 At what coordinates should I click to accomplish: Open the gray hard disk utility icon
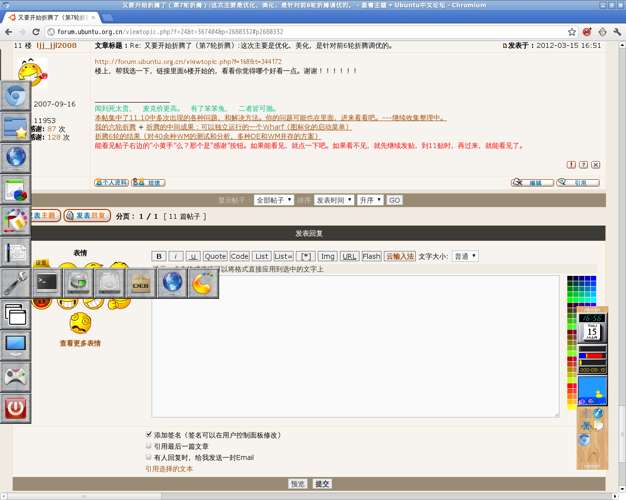pyautogui.click(x=110, y=283)
